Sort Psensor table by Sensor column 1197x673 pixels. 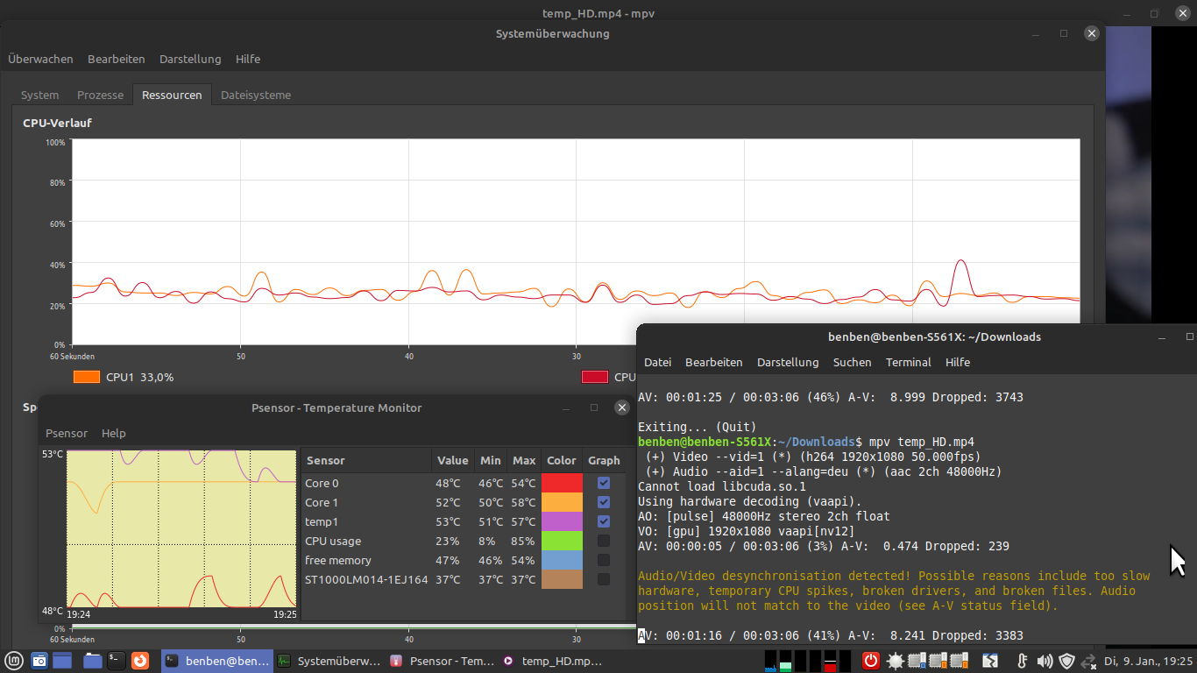366,460
